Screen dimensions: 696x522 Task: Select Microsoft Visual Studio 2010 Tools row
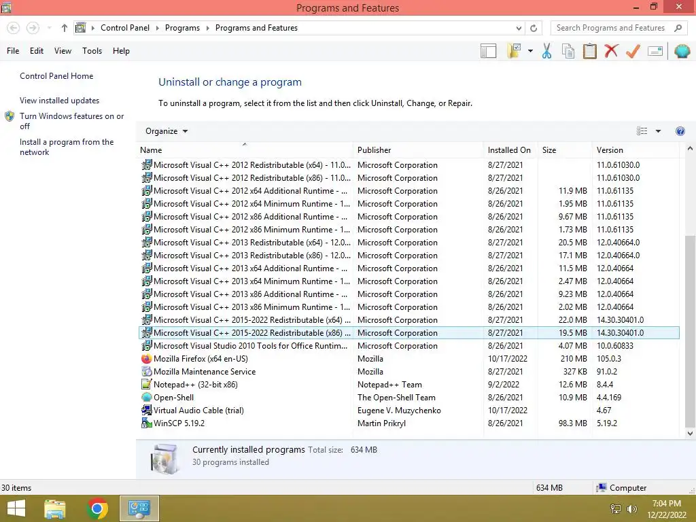[408, 346]
